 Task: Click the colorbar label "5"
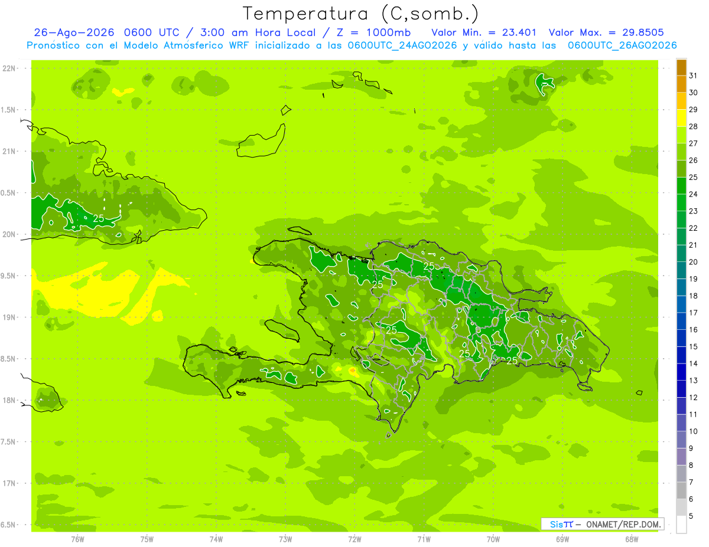(x=691, y=516)
